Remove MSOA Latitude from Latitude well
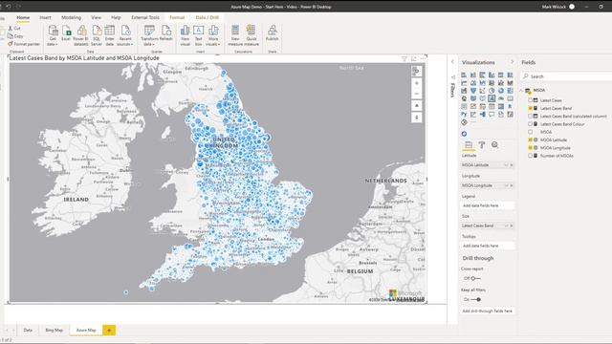 coord(512,165)
